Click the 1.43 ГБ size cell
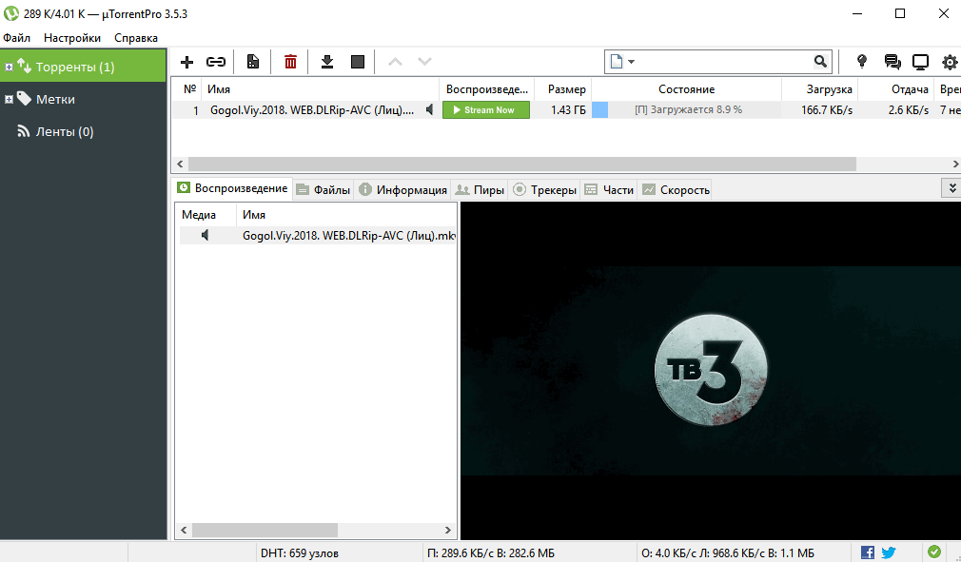This screenshot has height=562, width=961. click(x=568, y=110)
